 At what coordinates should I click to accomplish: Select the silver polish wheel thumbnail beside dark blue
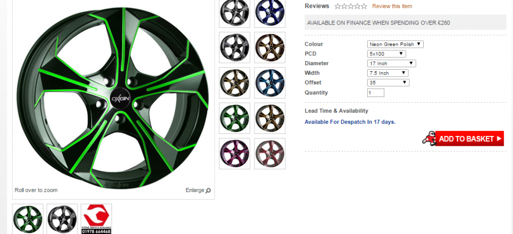(x=234, y=13)
